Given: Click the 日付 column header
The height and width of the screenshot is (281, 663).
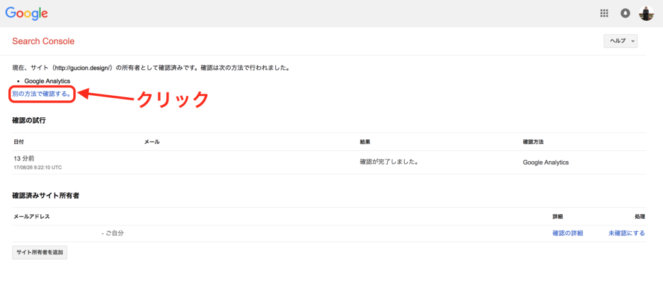Looking at the screenshot, I should tap(19, 142).
